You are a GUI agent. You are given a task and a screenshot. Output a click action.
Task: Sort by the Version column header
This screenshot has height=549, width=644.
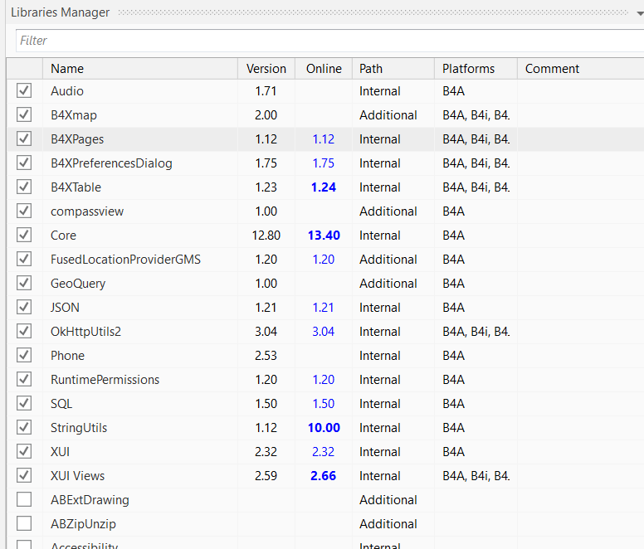[x=266, y=69]
